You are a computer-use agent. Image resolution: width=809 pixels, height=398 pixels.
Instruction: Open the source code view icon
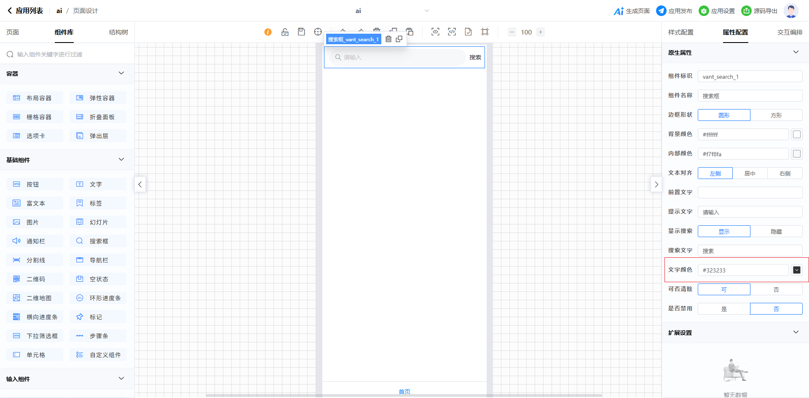pos(452,32)
